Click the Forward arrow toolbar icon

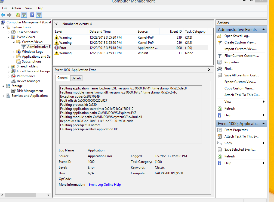point(9,15)
